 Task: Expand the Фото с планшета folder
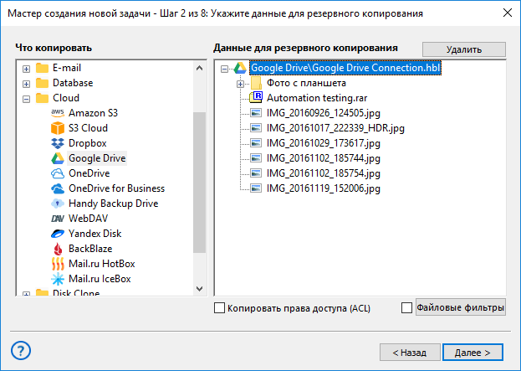point(240,84)
